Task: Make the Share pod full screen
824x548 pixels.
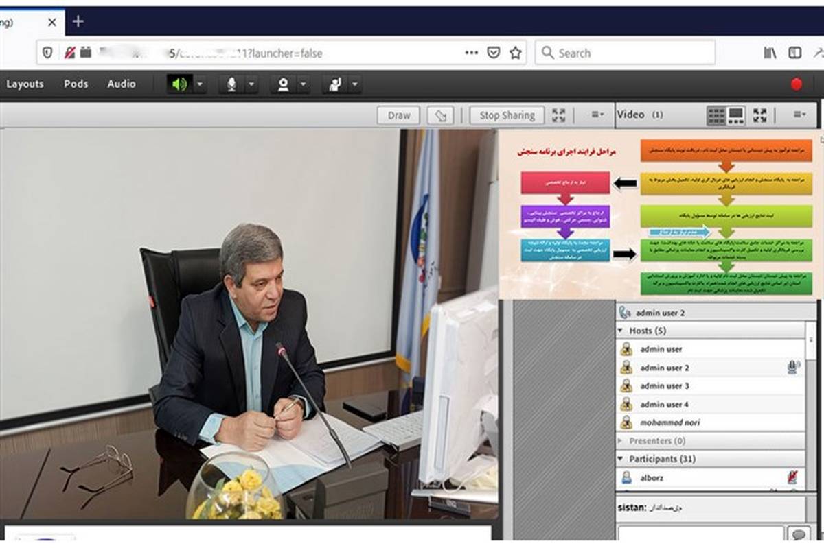Action: tap(559, 115)
